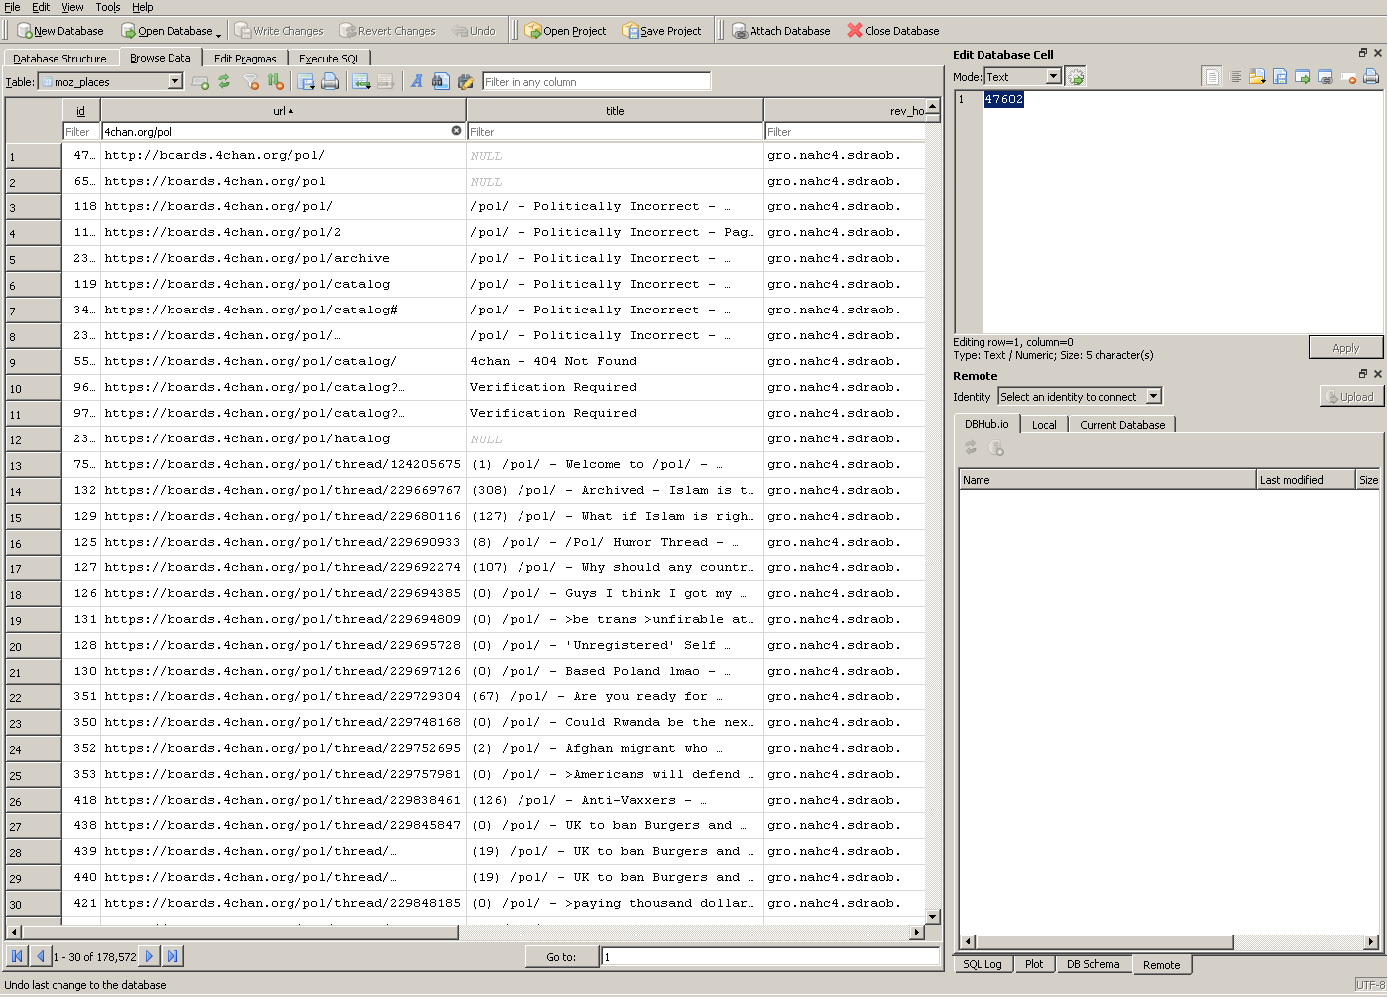This screenshot has height=997, width=1388.
Task: Click the indent lines icon in cell editor
Action: click(1236, 76)
